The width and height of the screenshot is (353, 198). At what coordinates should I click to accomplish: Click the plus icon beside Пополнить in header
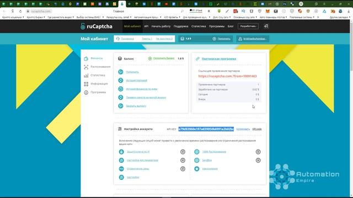pos(215,39)
